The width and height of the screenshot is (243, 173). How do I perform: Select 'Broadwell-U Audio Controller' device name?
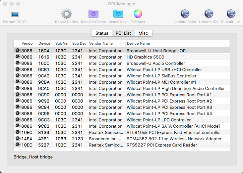(x=156, y=64)
